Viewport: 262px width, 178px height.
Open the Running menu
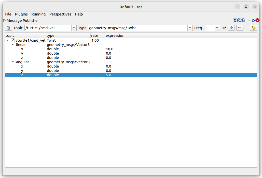[38, 14]
